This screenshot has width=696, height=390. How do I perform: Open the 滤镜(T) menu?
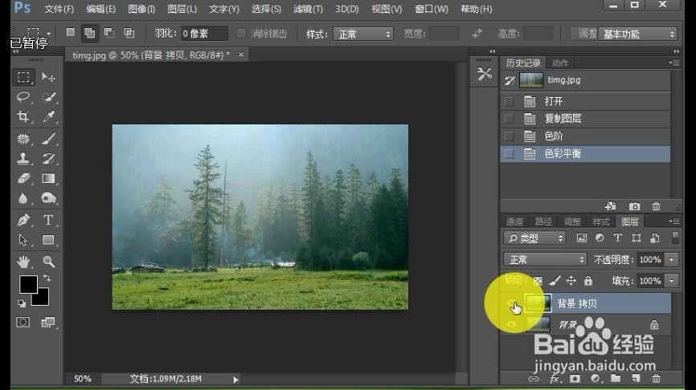308,9
